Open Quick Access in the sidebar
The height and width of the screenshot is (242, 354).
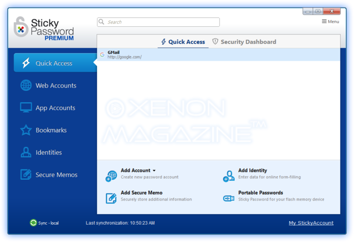pyautogui.click(x=55, y=63)
